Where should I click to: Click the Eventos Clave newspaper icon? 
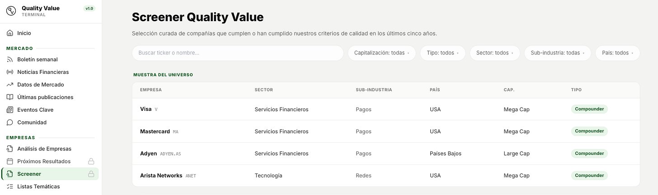[x=10, y=110]
